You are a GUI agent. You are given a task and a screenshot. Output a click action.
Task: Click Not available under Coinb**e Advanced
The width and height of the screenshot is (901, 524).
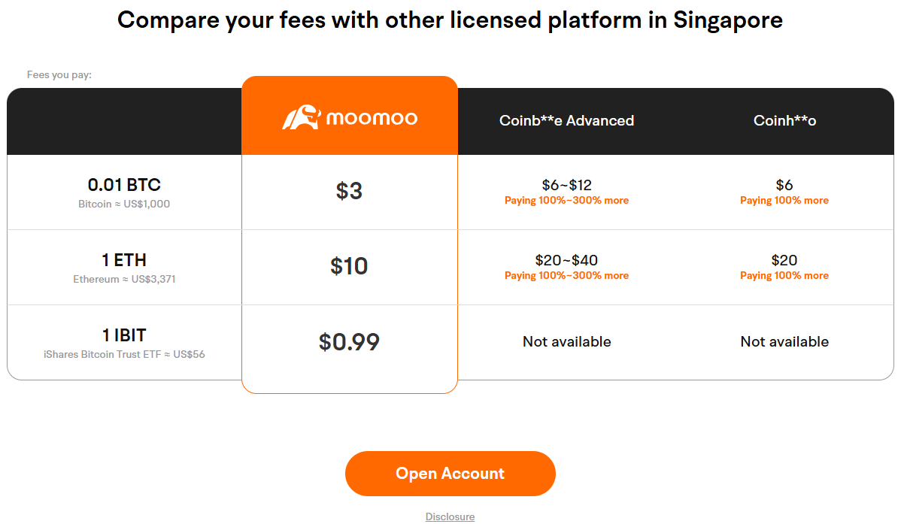566,341
